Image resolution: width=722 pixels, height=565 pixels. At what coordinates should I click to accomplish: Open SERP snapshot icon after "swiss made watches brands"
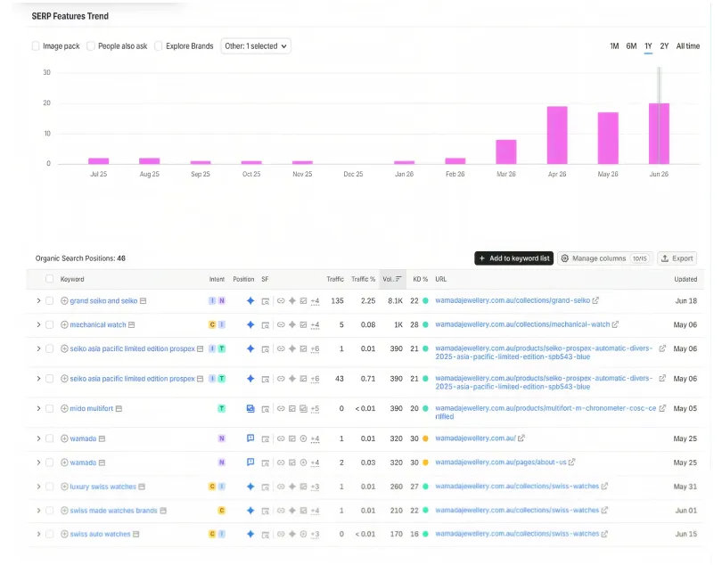(163, 511)
